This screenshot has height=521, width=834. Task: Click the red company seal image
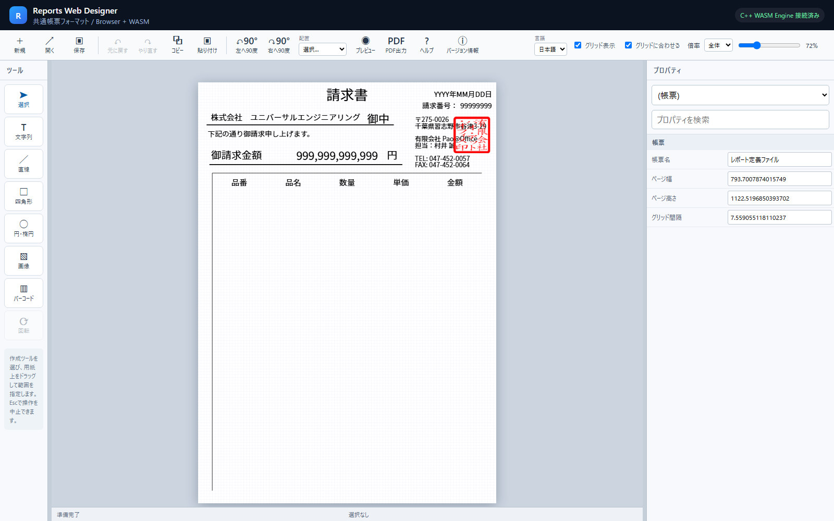pos(472,135)
